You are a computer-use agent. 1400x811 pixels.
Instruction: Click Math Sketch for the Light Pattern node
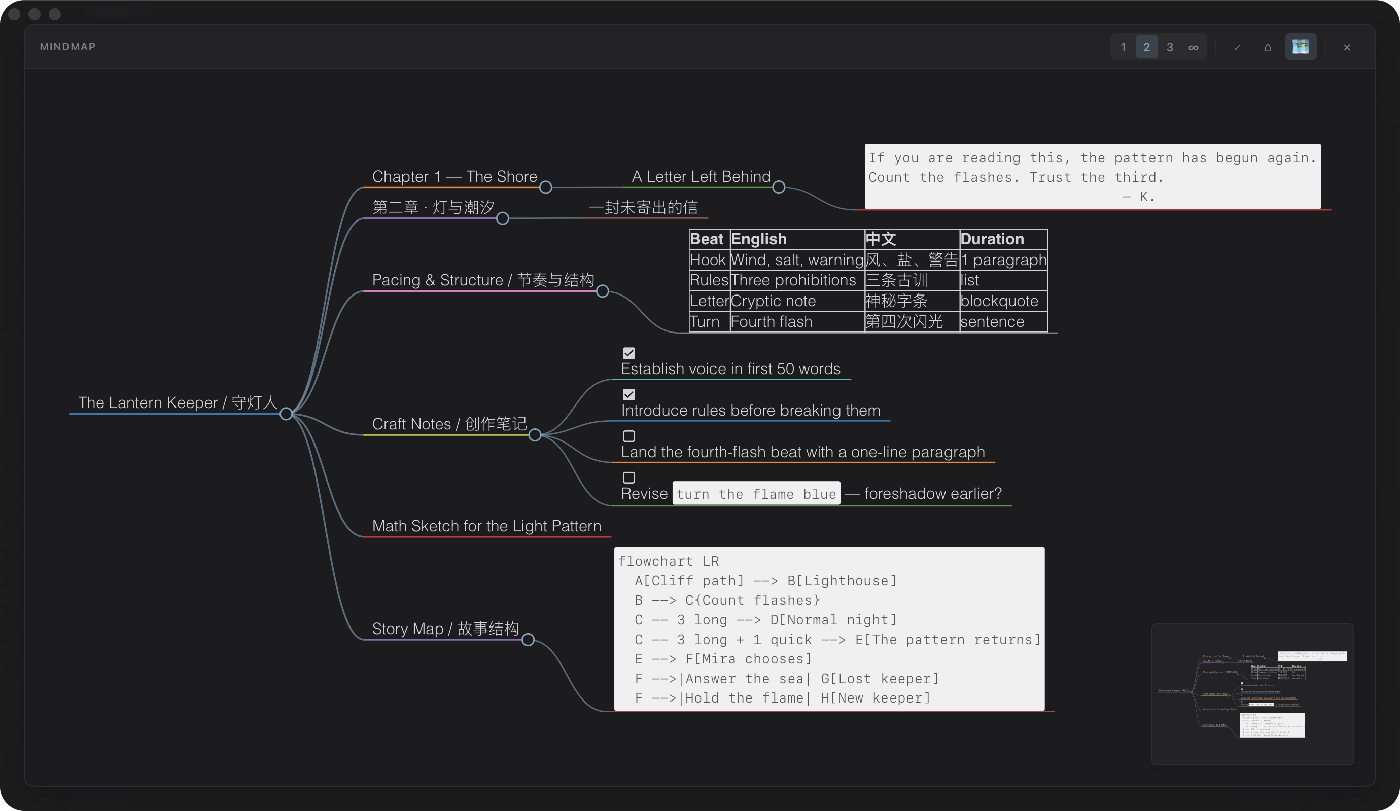(486, 526)
